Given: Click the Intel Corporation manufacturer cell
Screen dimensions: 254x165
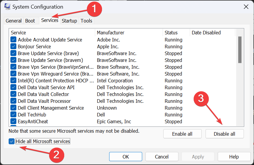Looking at the screenshot, I should tap(115, 81).
